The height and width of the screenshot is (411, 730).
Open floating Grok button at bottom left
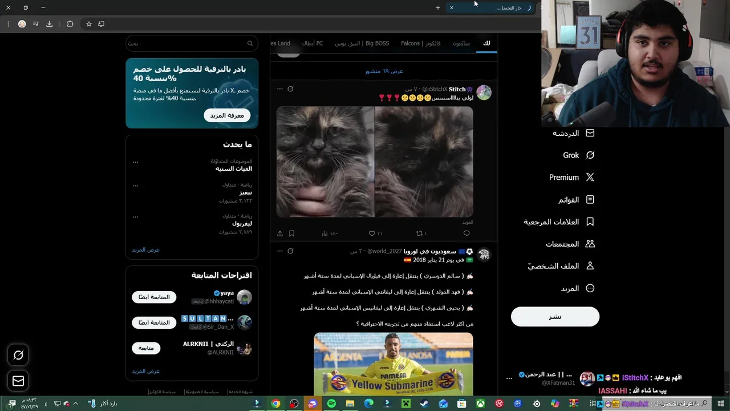18,356
